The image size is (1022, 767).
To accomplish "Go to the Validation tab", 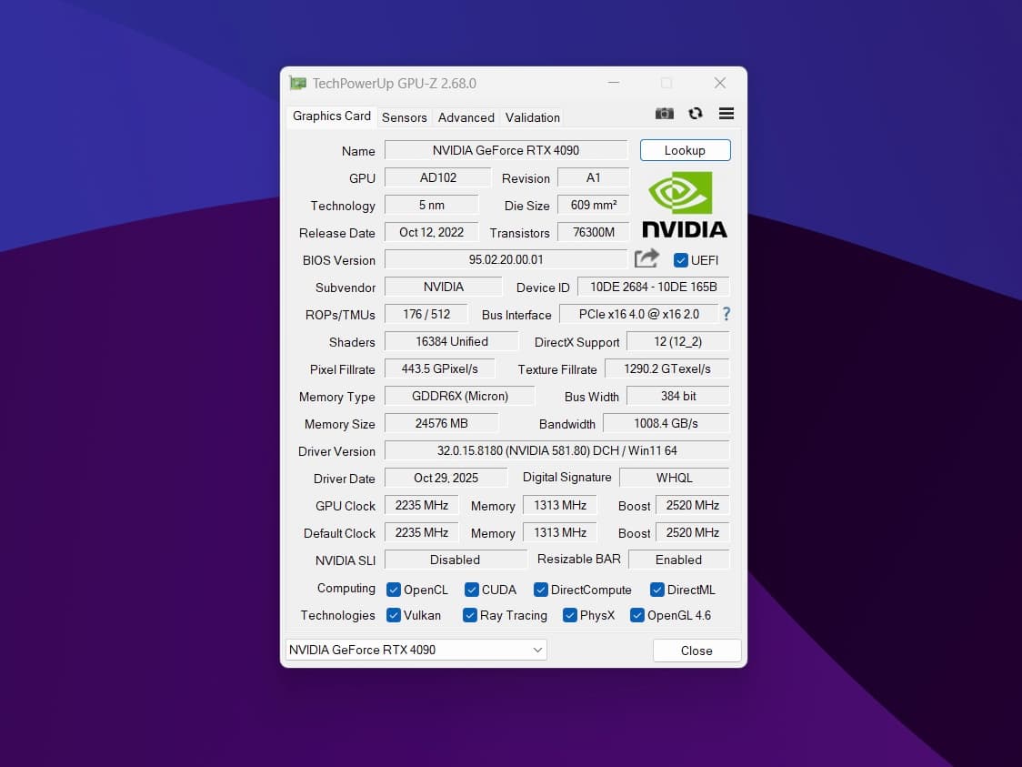I will [533, 117].
